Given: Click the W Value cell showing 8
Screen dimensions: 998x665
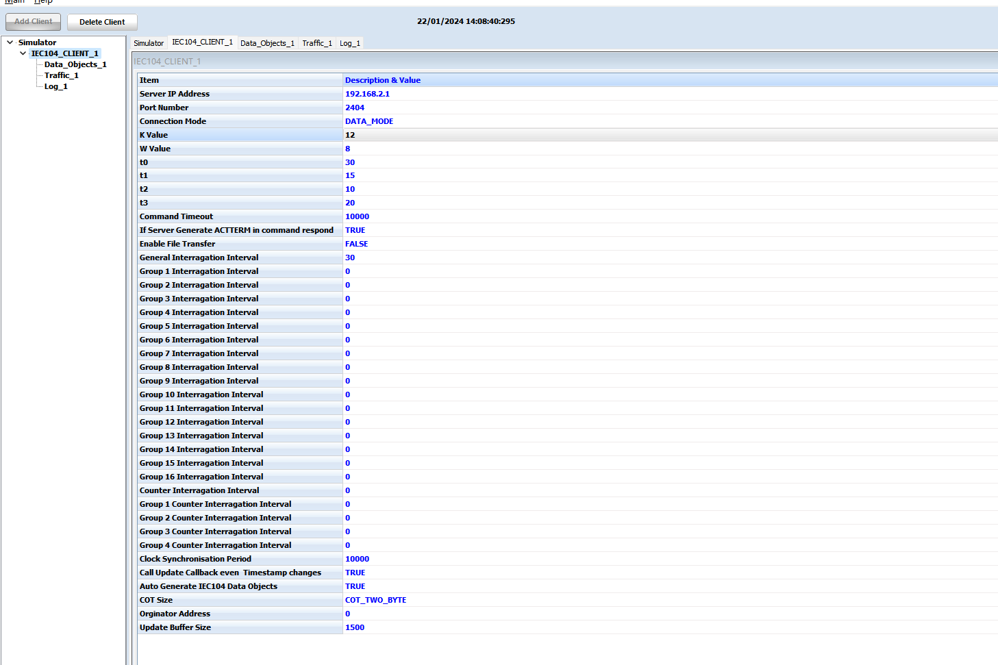Looking at the screenshot, I should tap(670, 149).
